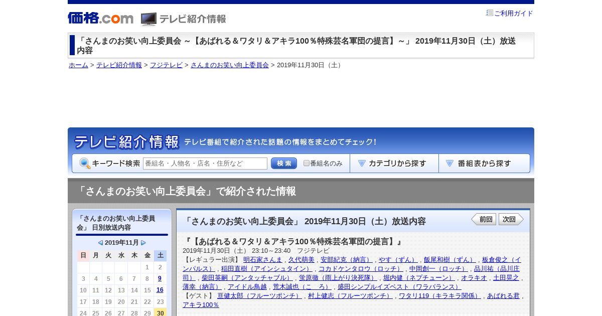
Task: Focus the keyword search input field
Action: pyautogui.click(x=205, y=164)
